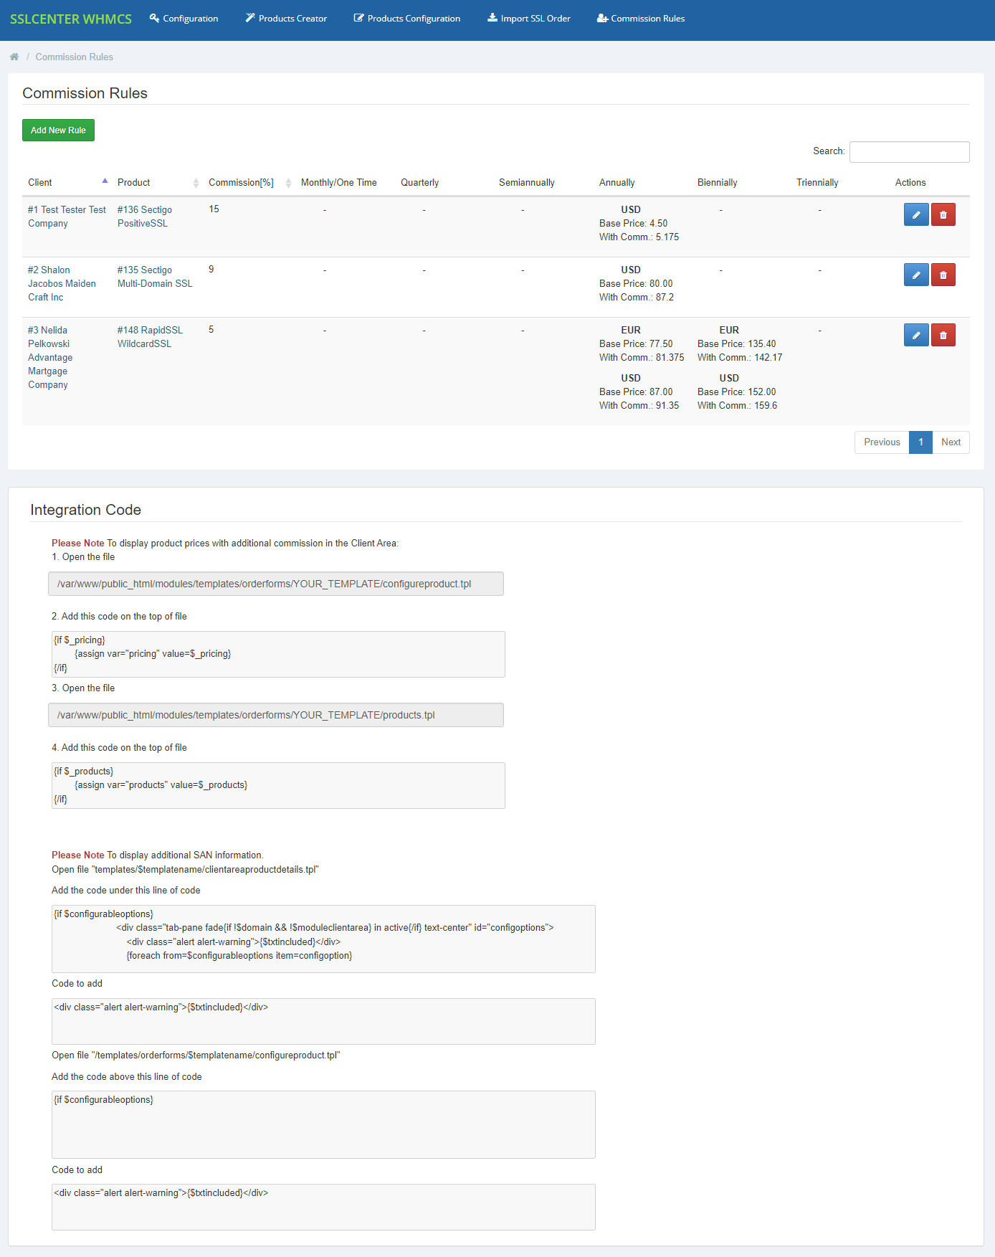Click commission value 15
Viewport: 995px width, 1257px height.
point(214,209)
